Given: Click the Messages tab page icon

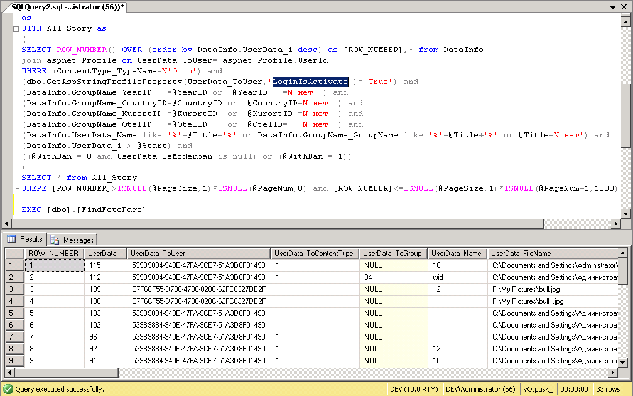Looking at the screenshot, I should pyautogui.click(x=55, y=240).
